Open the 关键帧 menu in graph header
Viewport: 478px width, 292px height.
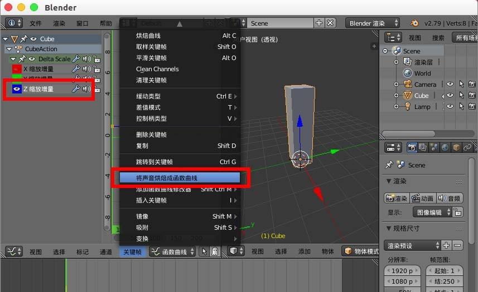[132, 252]
